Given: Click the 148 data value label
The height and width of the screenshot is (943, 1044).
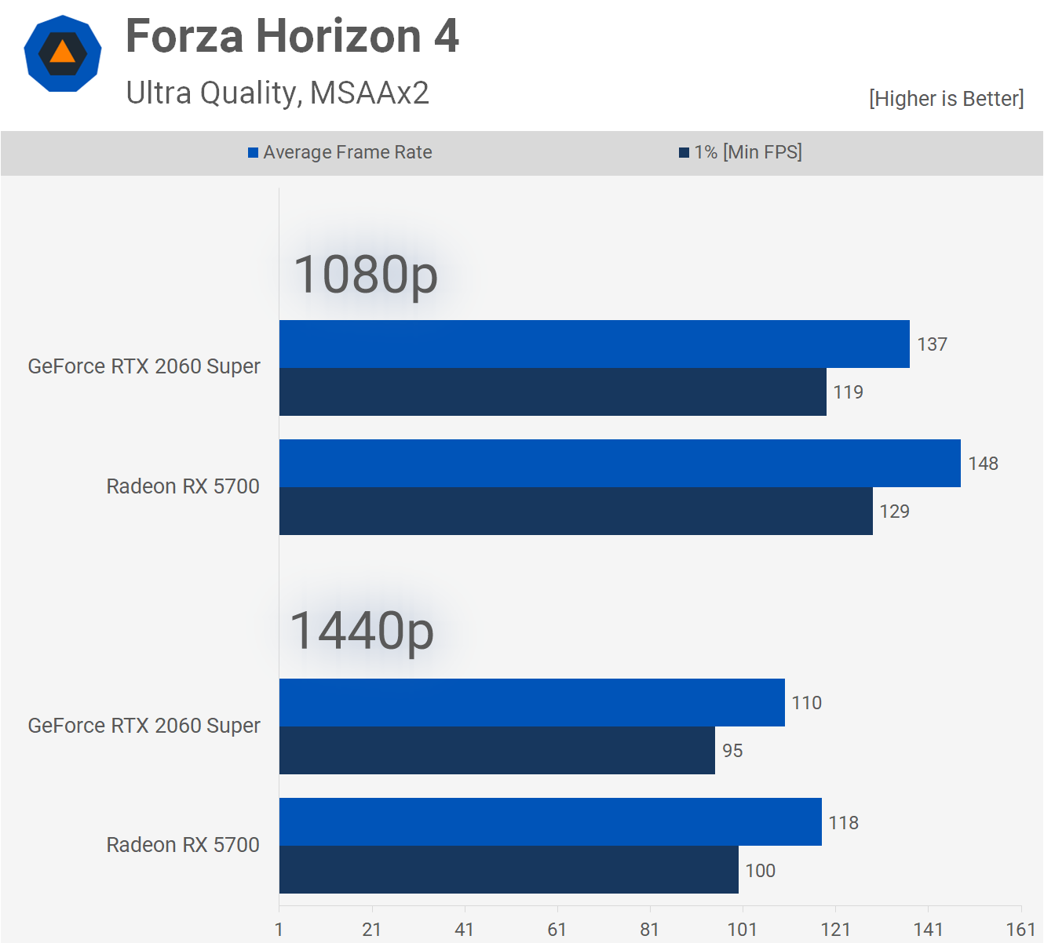Looking at the screenshot, I should [x=983, y=464].
